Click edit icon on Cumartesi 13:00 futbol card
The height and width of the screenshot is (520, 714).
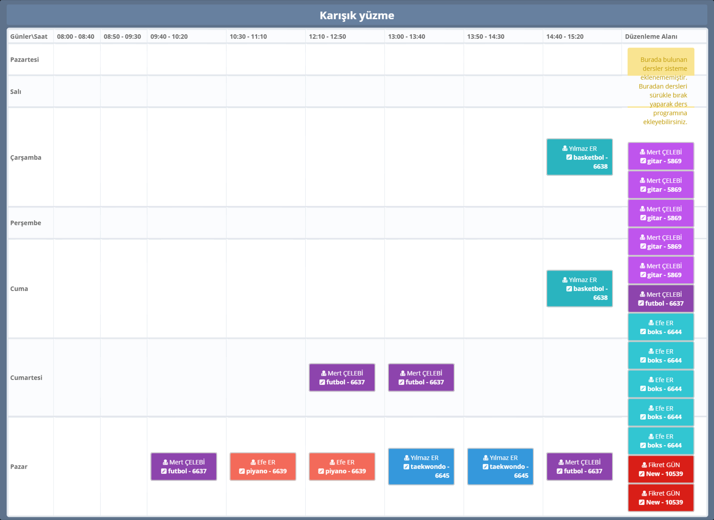coord(401,382)
